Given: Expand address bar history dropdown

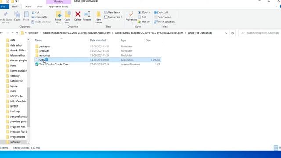Looking at the screenshot, I should pos(226,33).
